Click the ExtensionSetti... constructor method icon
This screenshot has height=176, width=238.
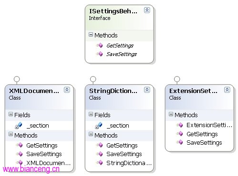[180, 125]
